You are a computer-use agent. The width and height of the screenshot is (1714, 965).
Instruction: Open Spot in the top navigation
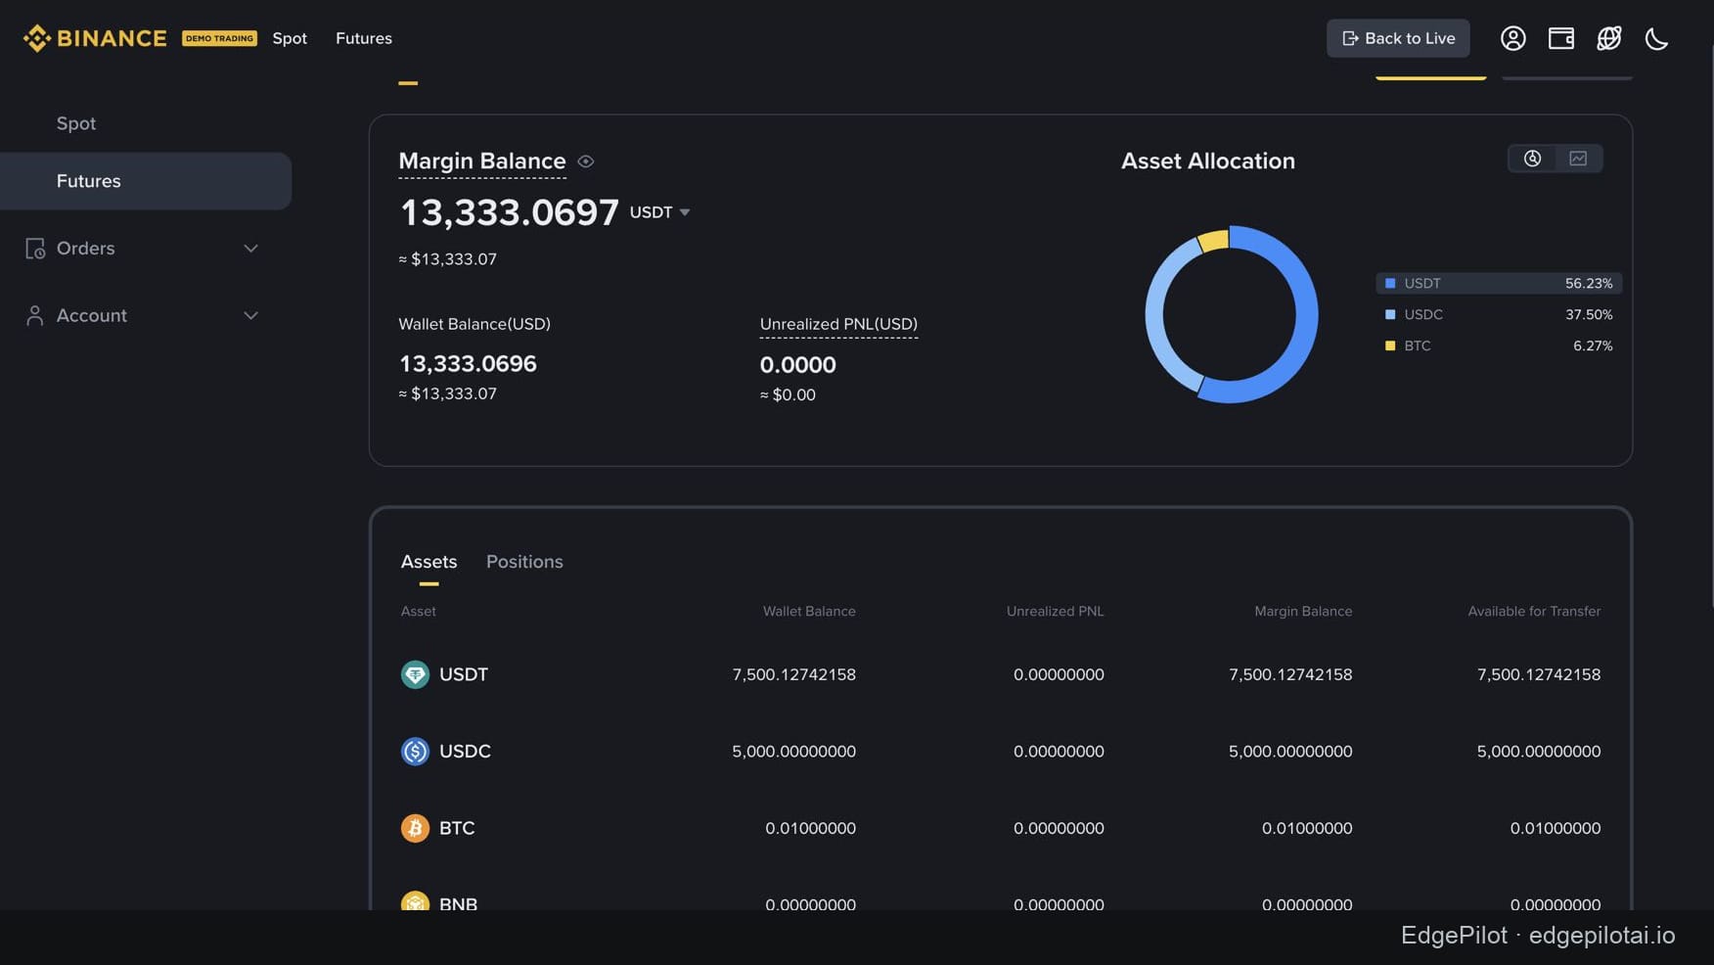tap(290, 38)
